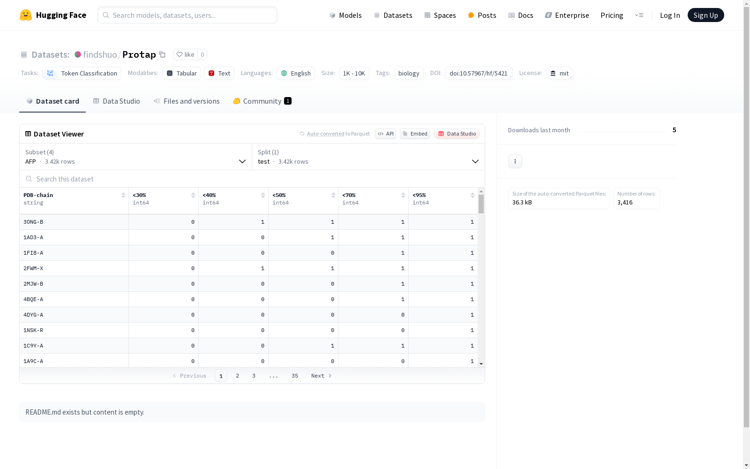The image size is (750, 469).
Task: Click the Datasets: breadcrumb label
Action: pyautogui.click(x=50, y=54)
